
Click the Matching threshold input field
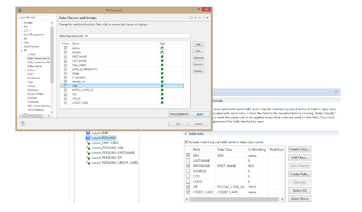point(137,36)
